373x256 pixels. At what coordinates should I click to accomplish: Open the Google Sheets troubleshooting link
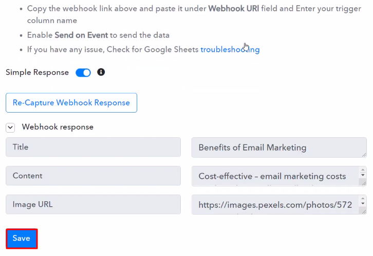230,50
